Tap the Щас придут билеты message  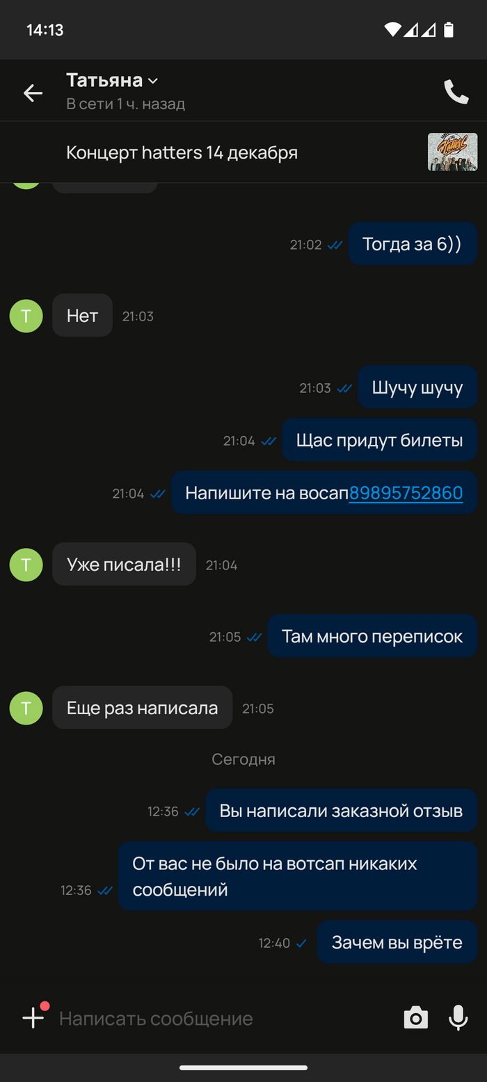tap(379, 439)
